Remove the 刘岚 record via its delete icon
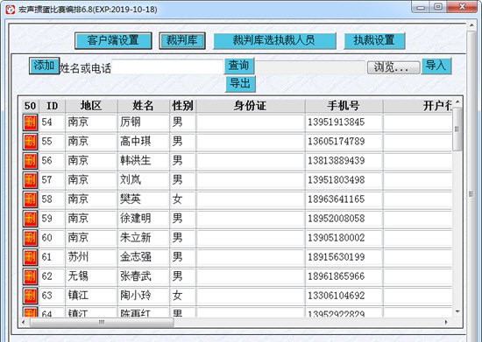 [30, 180]
